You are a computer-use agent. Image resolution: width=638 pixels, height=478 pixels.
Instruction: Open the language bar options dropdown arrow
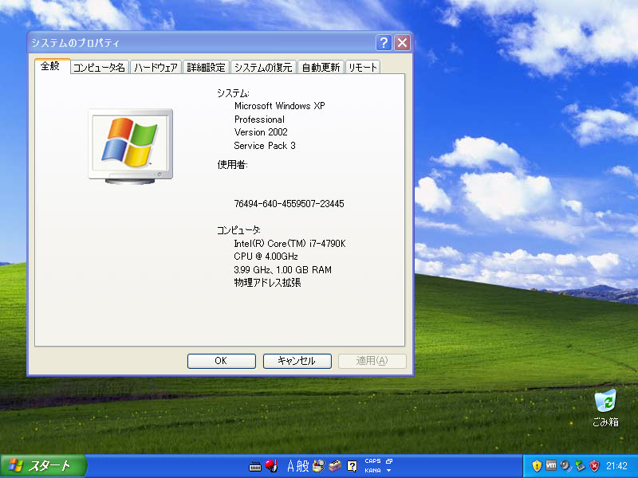[x=389, y=471]
